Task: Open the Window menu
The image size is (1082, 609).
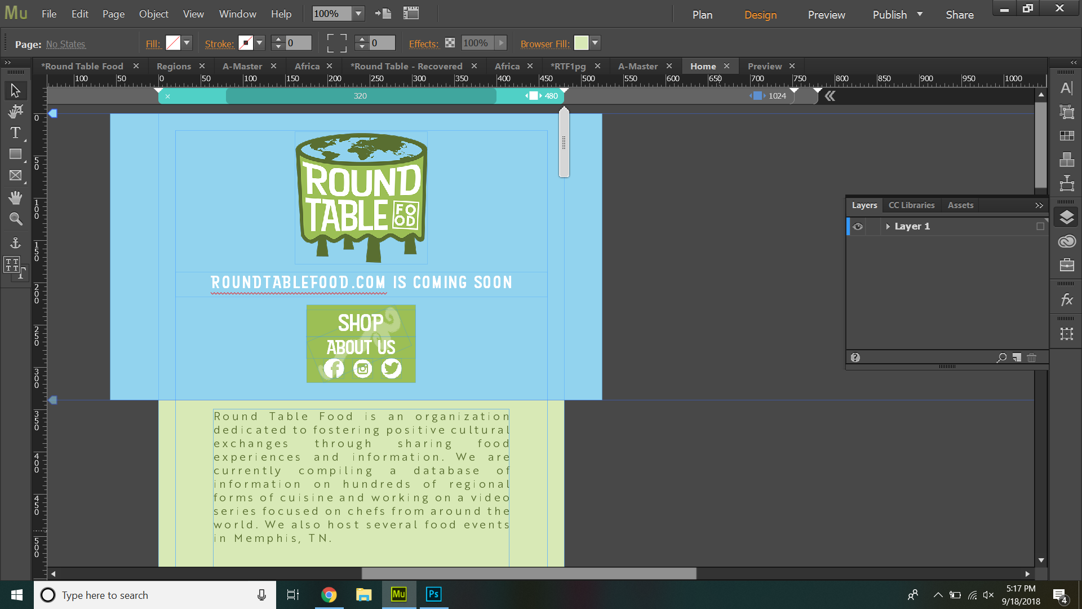Action: (x=237, y=14)
